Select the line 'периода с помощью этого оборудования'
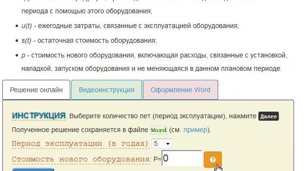 [87, 11]
